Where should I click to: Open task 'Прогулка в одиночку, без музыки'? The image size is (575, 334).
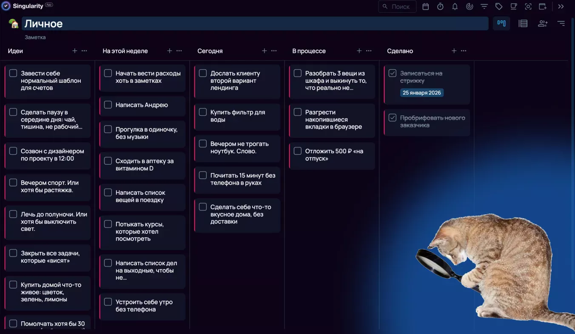142,133
